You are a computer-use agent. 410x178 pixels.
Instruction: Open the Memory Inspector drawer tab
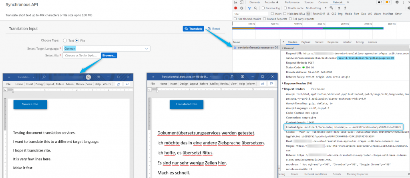357,174
